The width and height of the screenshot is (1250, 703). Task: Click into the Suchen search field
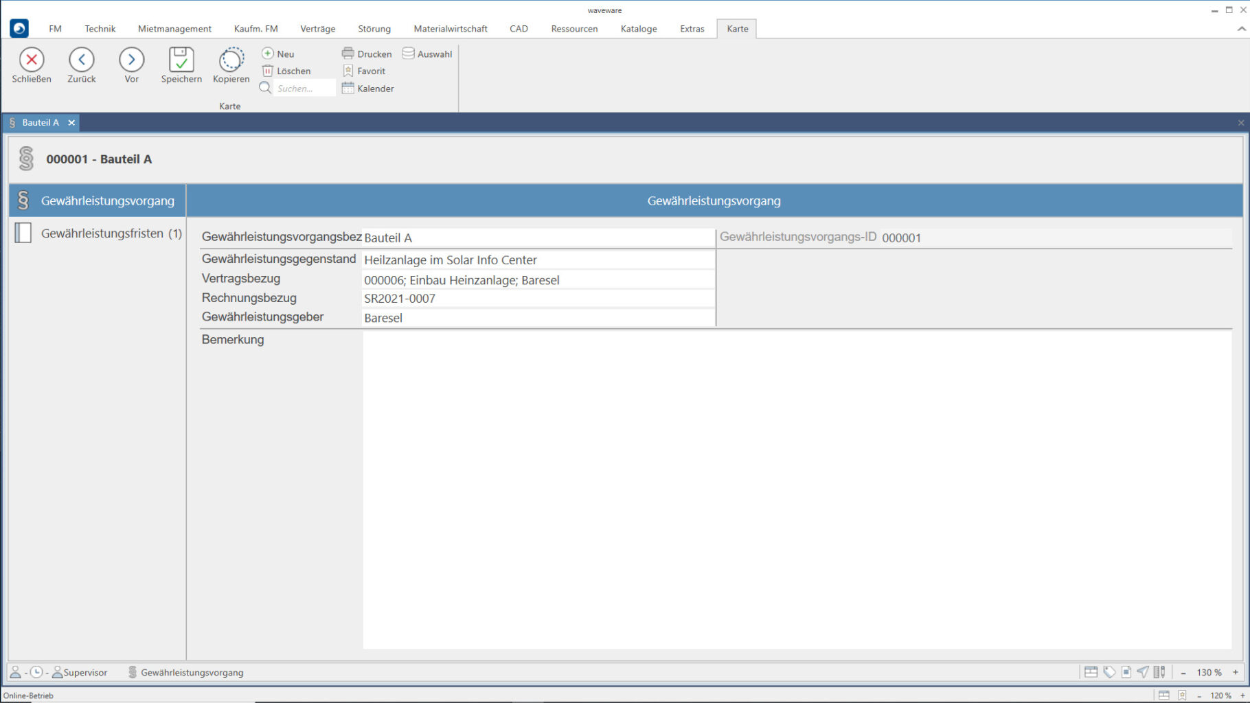click(304, 89)
